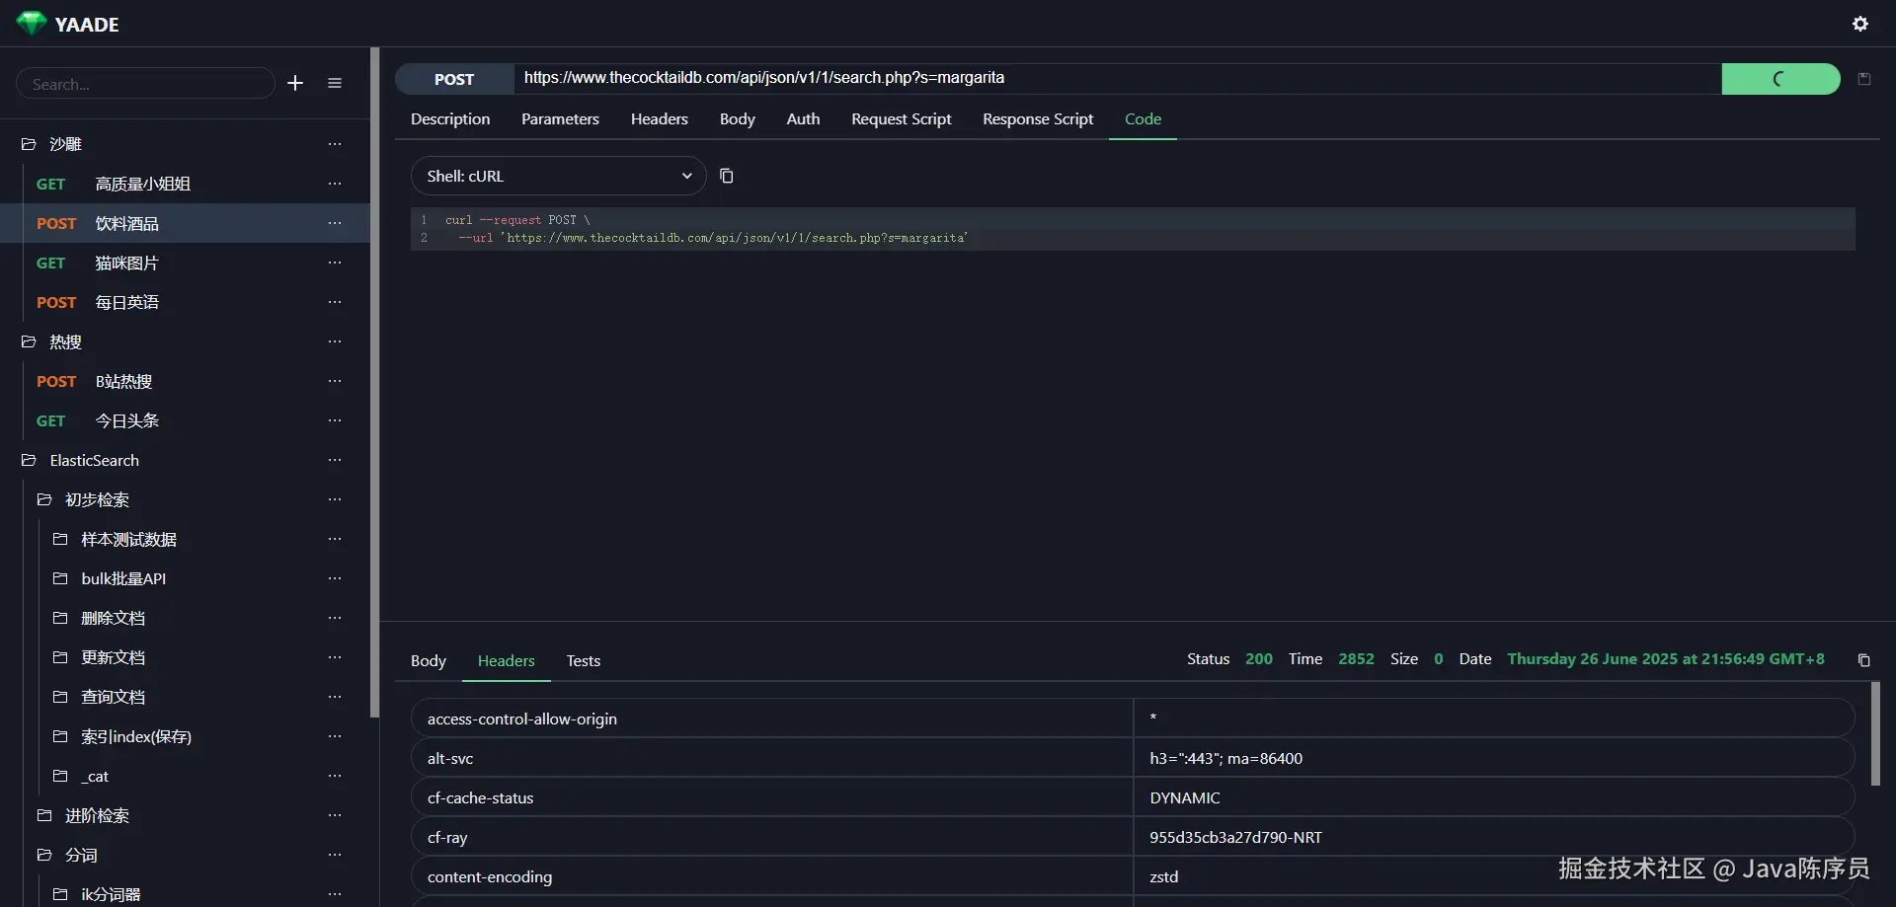
Task: Click the access-control-allow-origin header name
Action: pyautogui.click(x=522, y=718)
